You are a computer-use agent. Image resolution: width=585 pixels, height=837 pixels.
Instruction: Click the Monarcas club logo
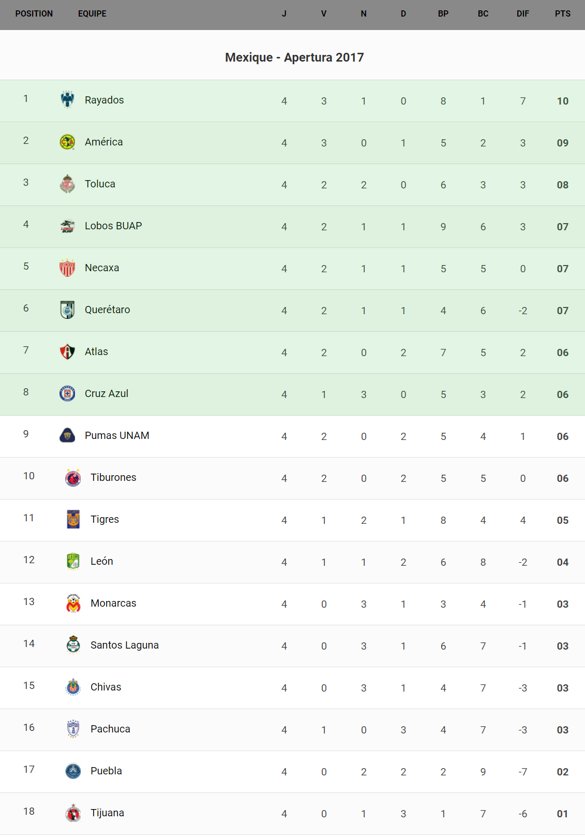pos(73,603)
